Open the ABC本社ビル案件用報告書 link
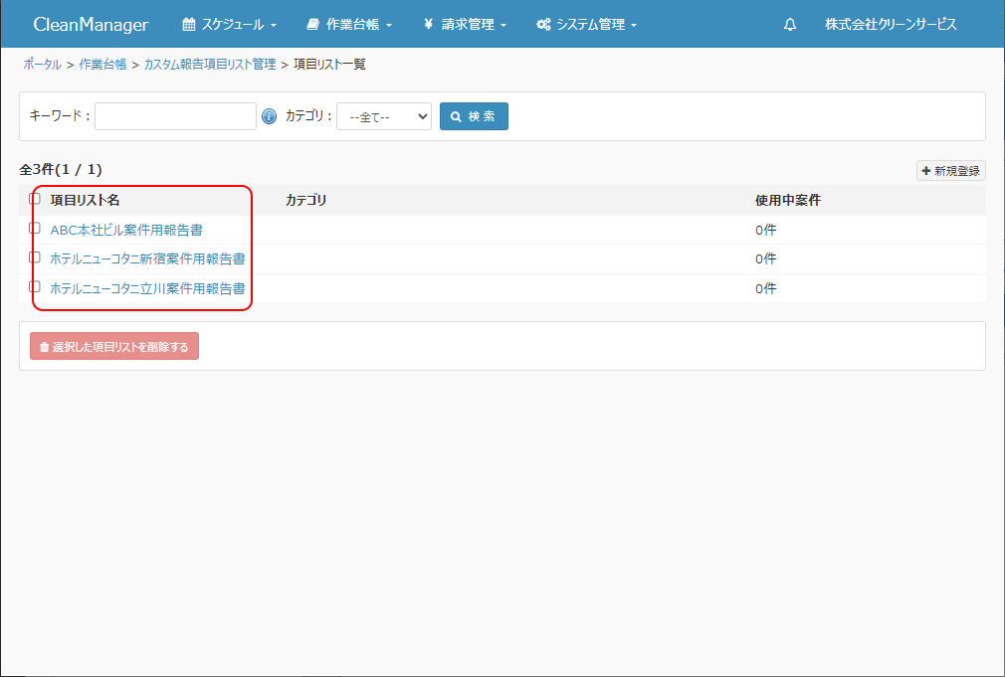 (126, 230)
